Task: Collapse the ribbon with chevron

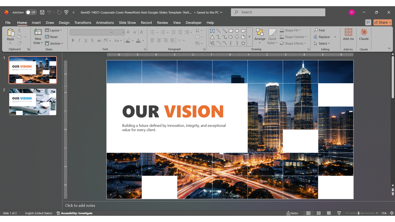Action: tap(389, 48)
